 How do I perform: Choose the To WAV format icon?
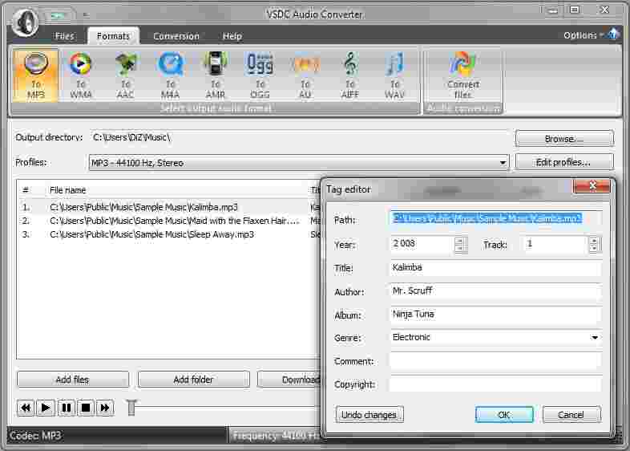394,75
